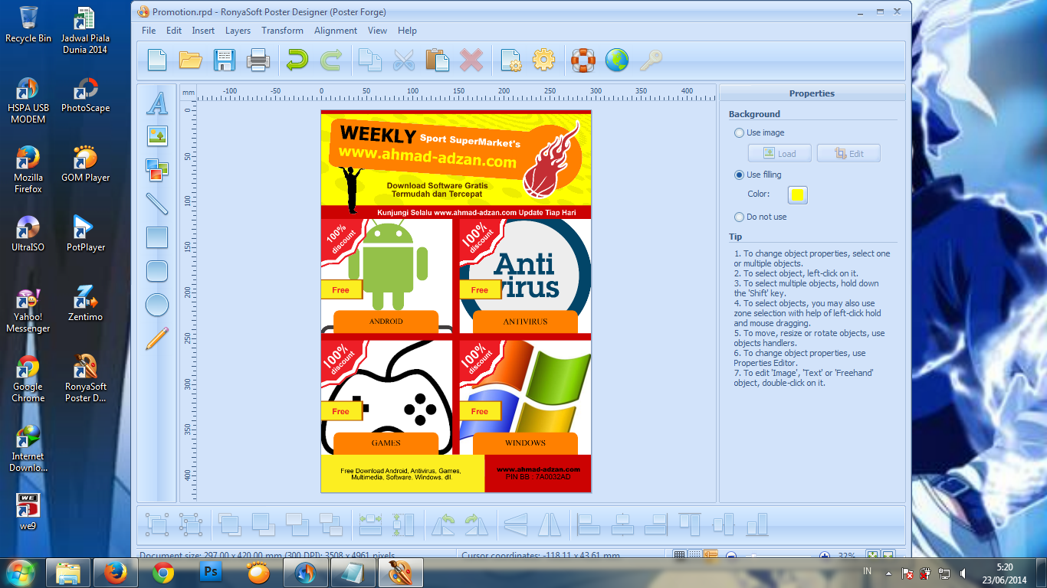
Task: Select the WEEKLY title text on the poster
Action: point(377,133)
